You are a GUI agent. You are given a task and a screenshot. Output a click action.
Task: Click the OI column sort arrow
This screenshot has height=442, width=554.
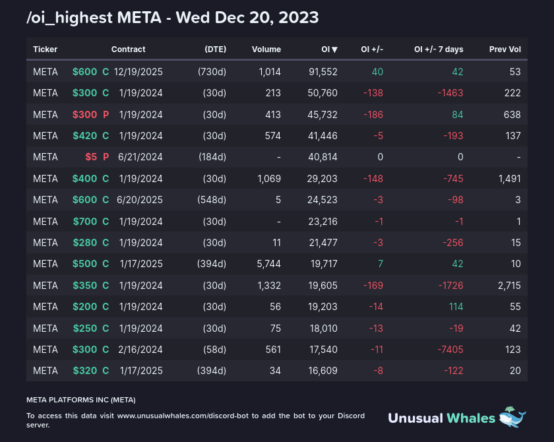click(334, 50)
